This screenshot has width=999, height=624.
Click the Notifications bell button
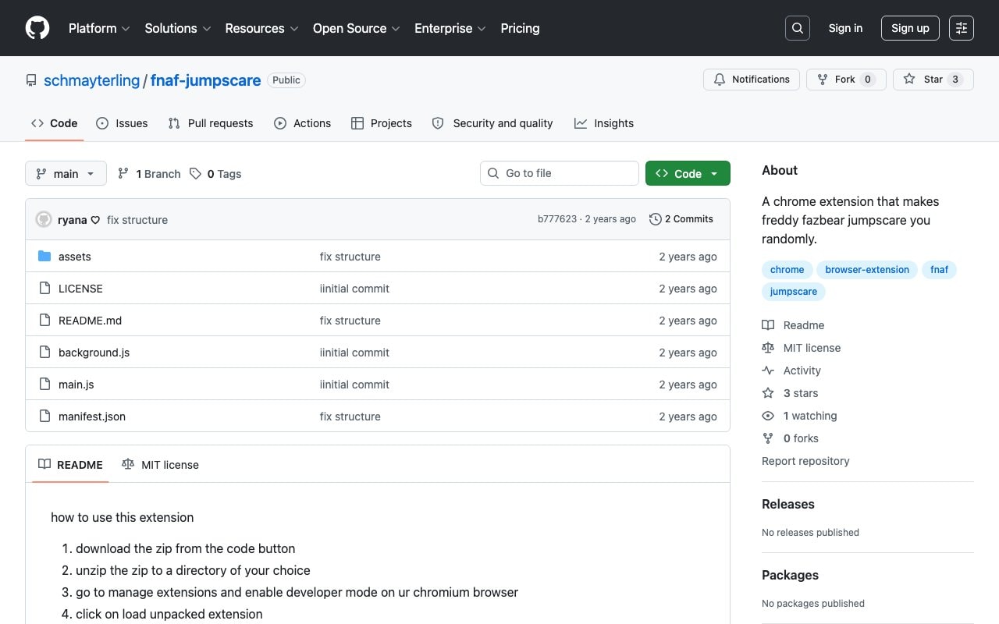tap(752, 80)
